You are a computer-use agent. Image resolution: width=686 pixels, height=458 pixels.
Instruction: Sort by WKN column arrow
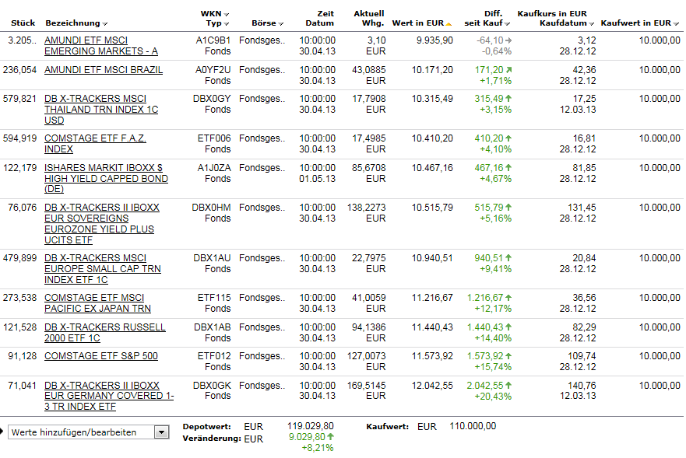coord(226,15)
